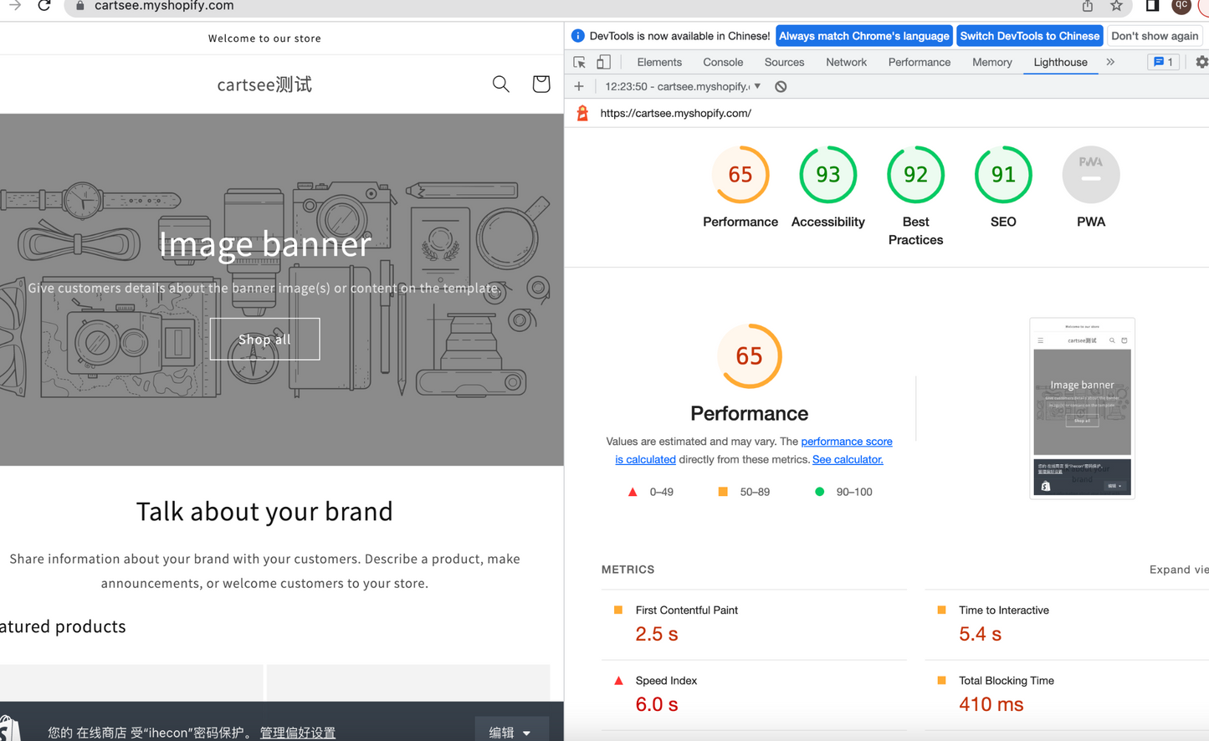Click the cartsee测试 store title
Screen dimensions: 1209x741
tap(264, 84)
